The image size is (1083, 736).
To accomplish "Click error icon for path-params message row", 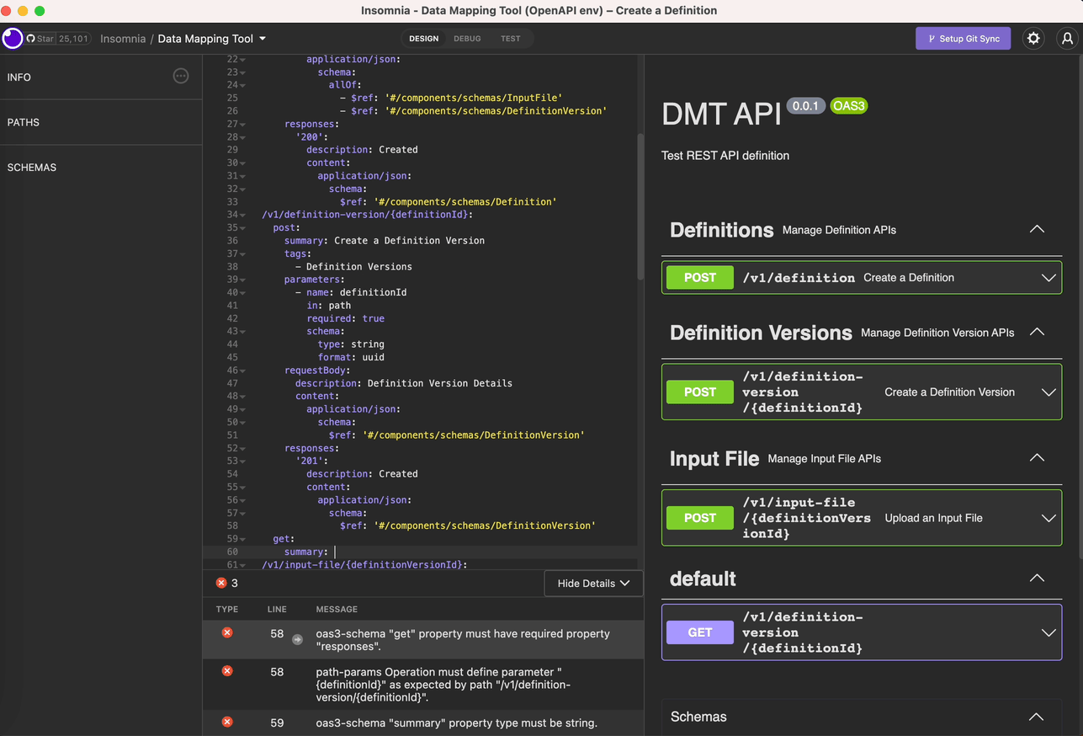I will 227,671.
